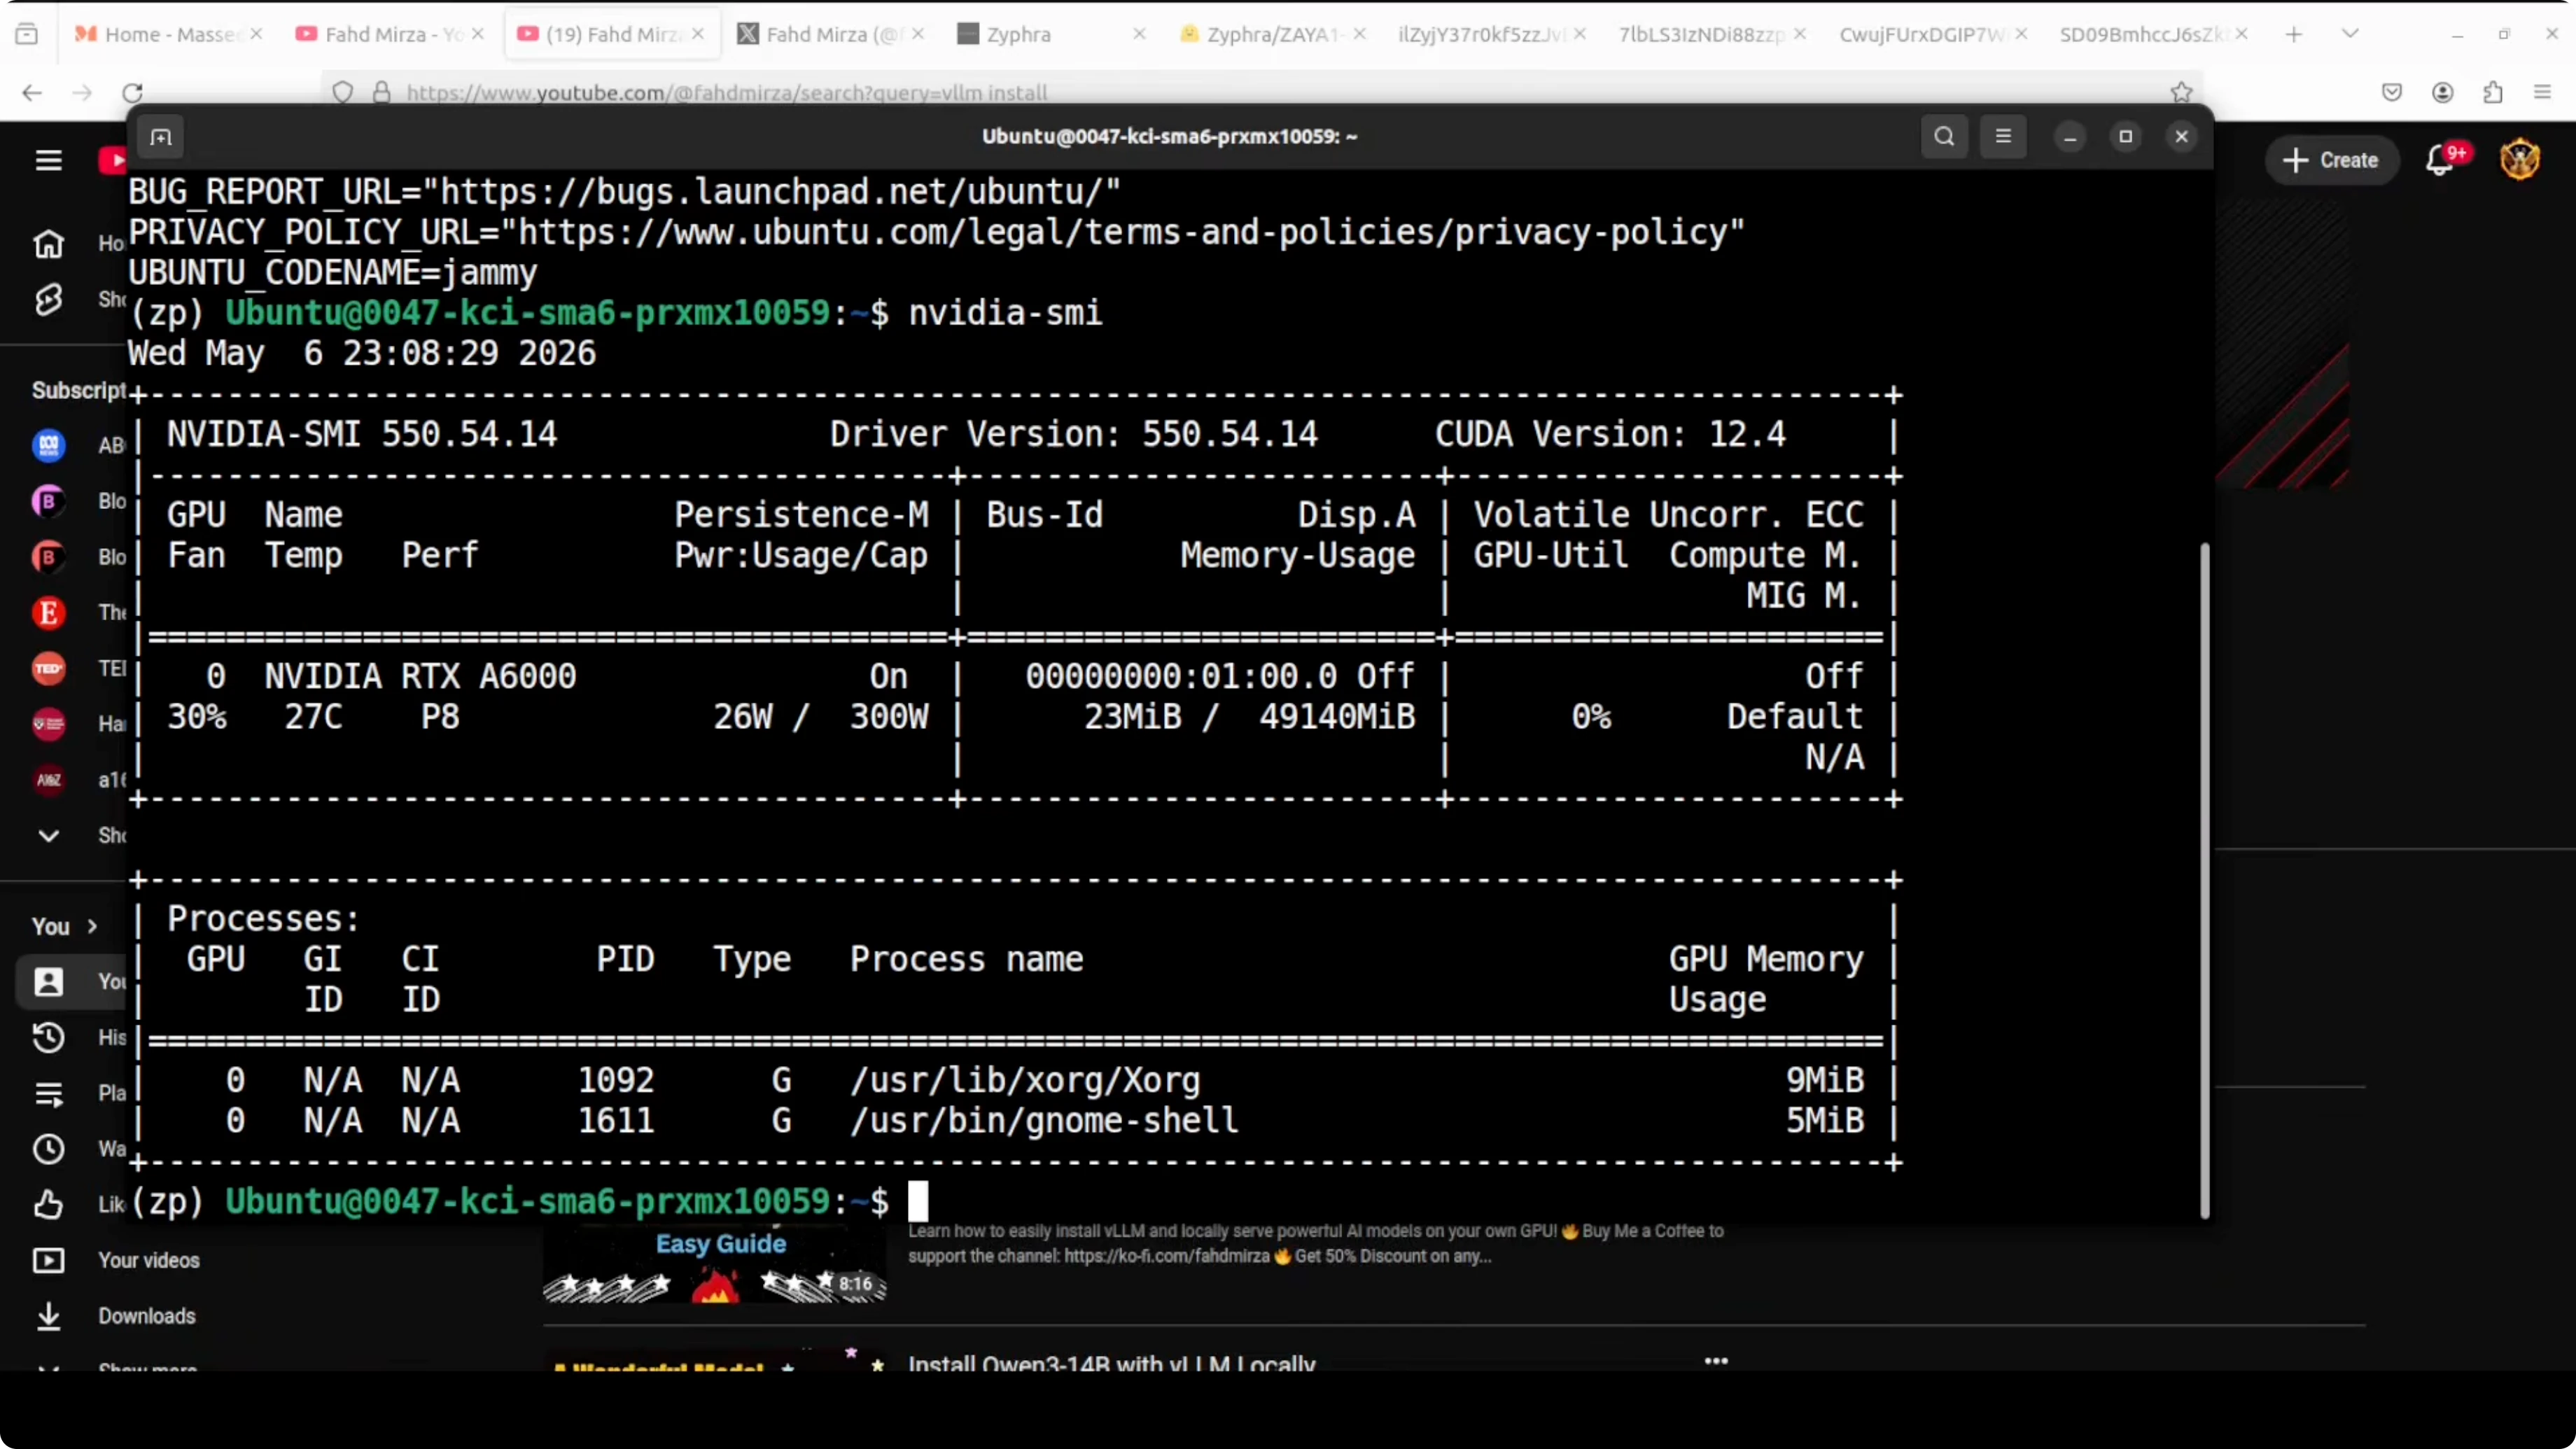Close the (19) Fahd Mirza tab

pyautogui.click(x=698, y=34)
